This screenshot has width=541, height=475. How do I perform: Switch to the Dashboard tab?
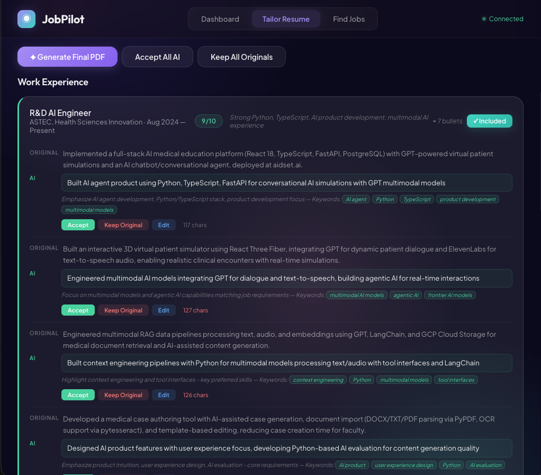pos(220,19)
